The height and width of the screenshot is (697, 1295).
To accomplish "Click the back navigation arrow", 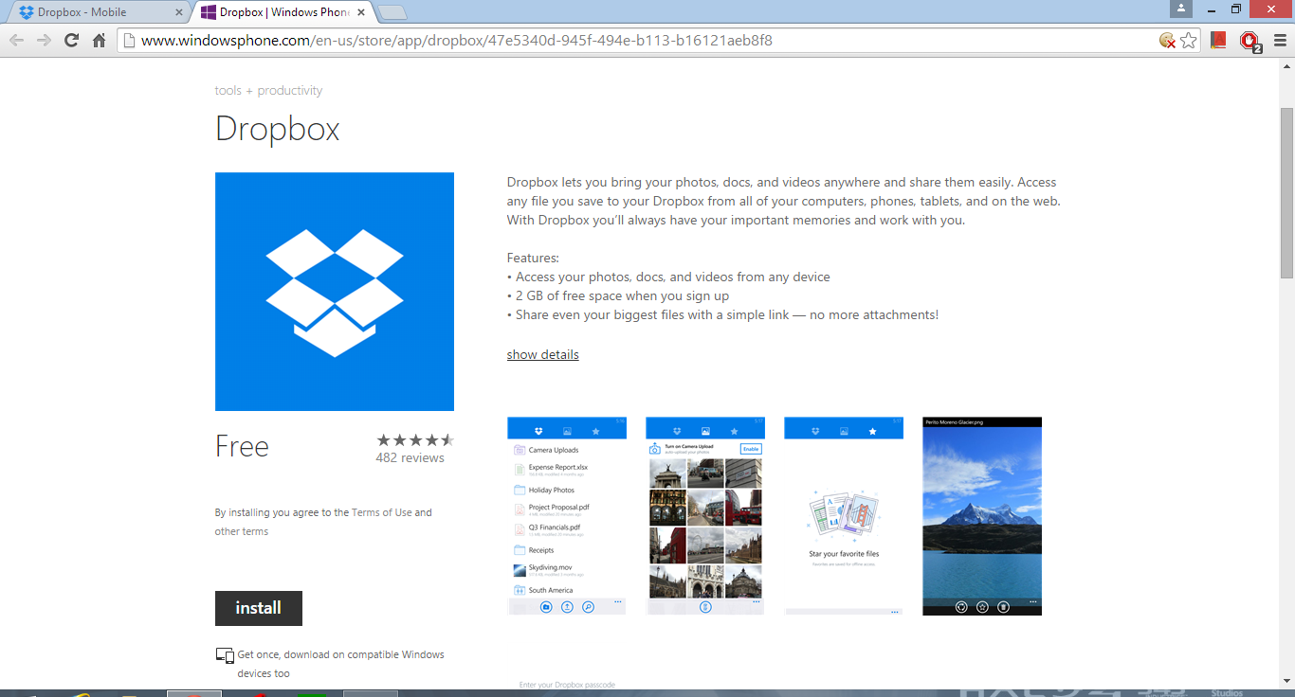I will point(17,40).
